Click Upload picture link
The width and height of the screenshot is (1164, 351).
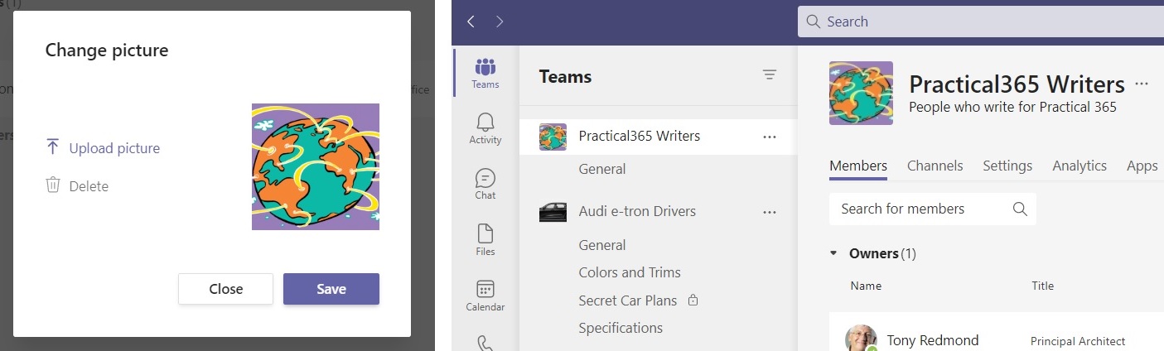point(114,148)
